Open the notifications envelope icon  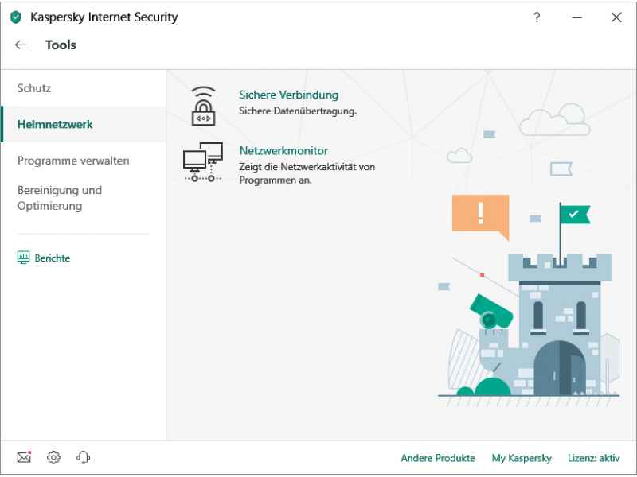(x=24, y=457)
